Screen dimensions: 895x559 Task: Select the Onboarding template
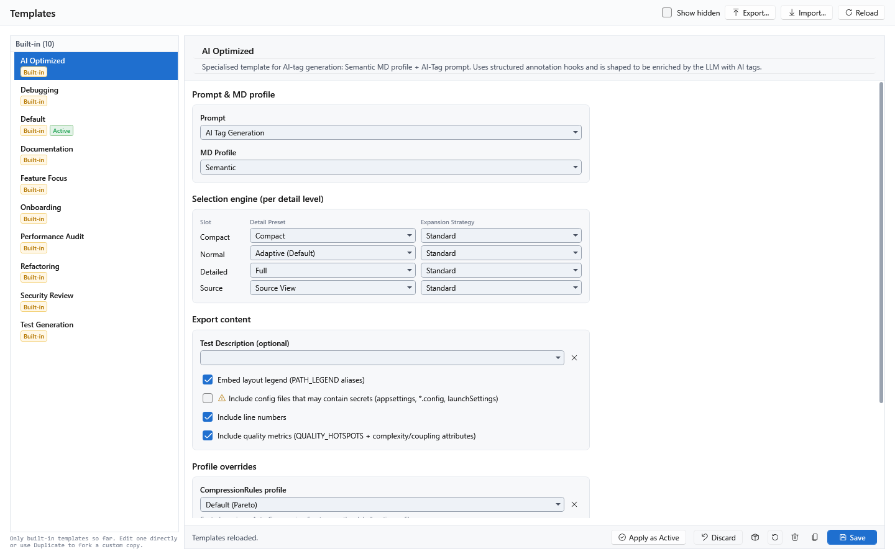[x=96, y=212]
